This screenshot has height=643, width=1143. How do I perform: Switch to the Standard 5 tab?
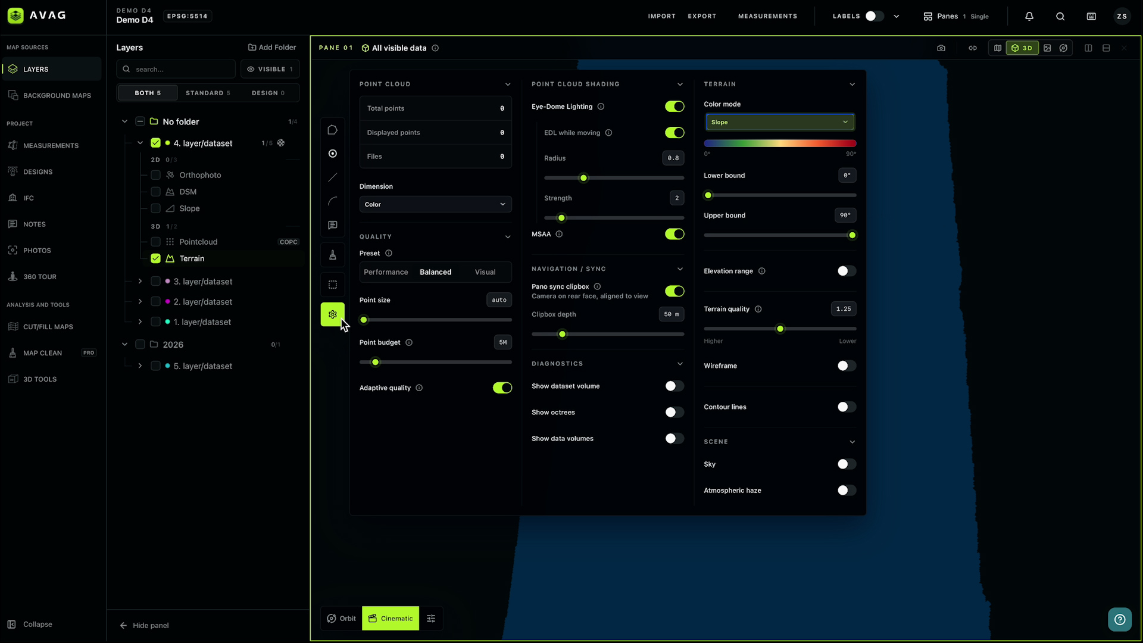click(x=208, y=93)
